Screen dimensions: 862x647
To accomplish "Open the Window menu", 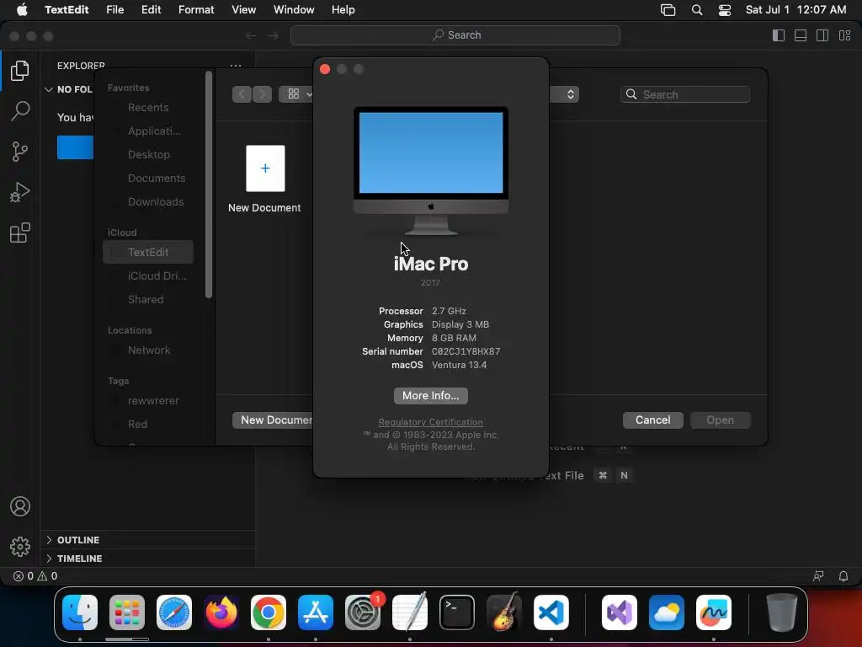I will tap(294, 9).
